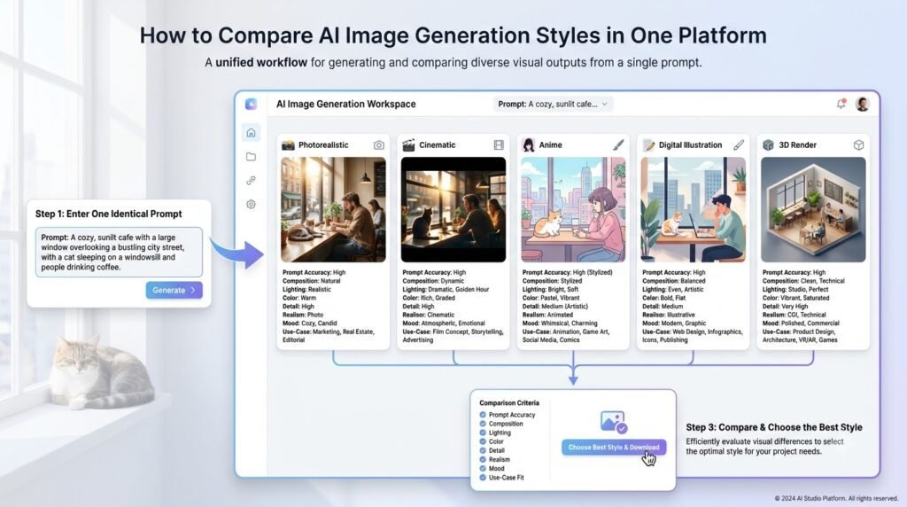Click the image checkmark icon above download button
Viewport: 907px width, 507px height.
click(614, 422)
